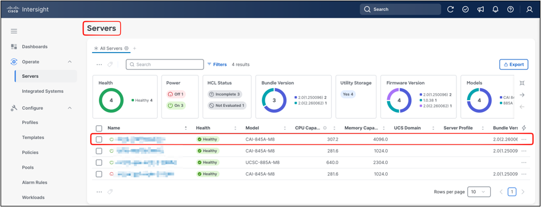Go to page 1
This screenshot has width=541, height=207.
512,192
